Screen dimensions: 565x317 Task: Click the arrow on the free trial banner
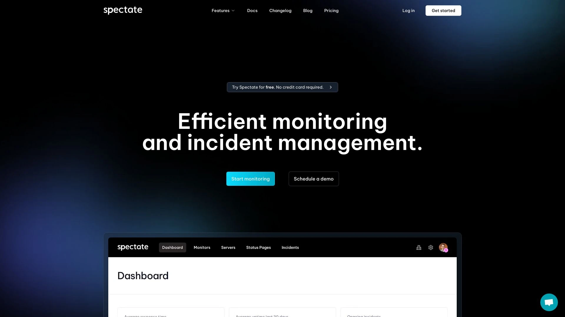tap(331, 87)
